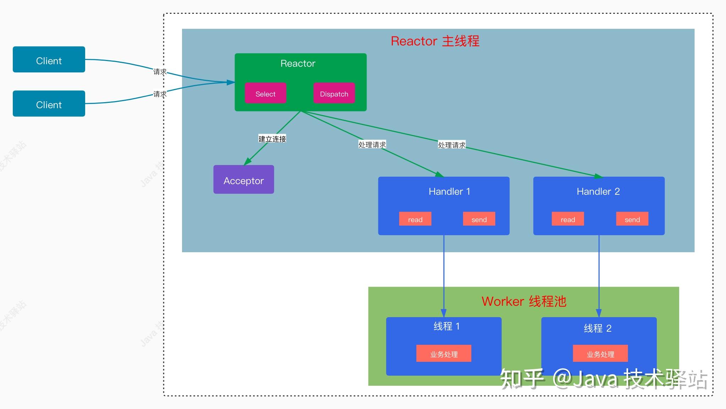
Task: Click the Dispatch component icon
Action: [x=333, y=94]
